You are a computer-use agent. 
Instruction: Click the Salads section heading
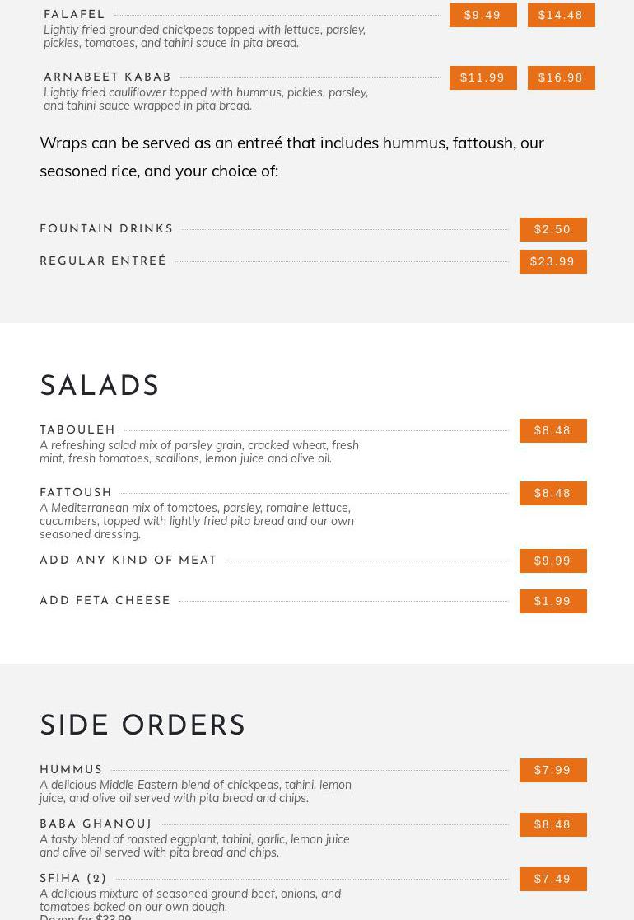click(100, 387)
